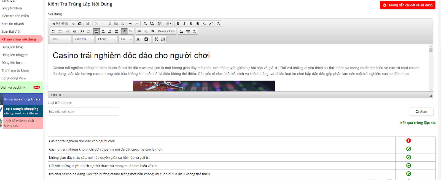Click the Hướng dẫn cài đặt và sử dụng button
The width and height of the screenshot is (441, 180).
click(408, 5)
